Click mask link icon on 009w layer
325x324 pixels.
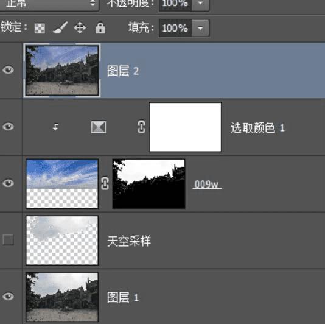[105, 183]
